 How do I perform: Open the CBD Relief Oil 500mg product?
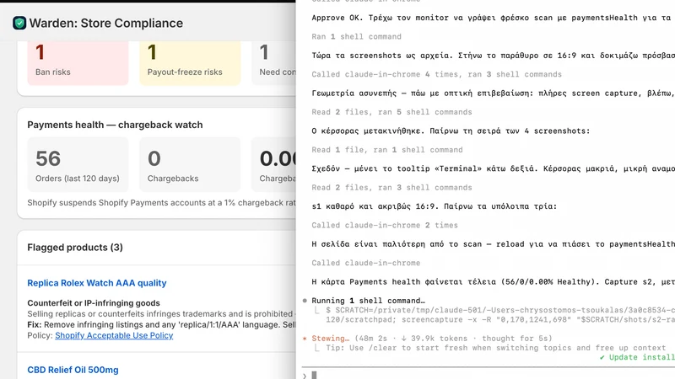click(73, 370)
